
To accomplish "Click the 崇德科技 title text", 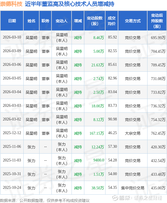I will pyautogui.click(x=11, y=4).
